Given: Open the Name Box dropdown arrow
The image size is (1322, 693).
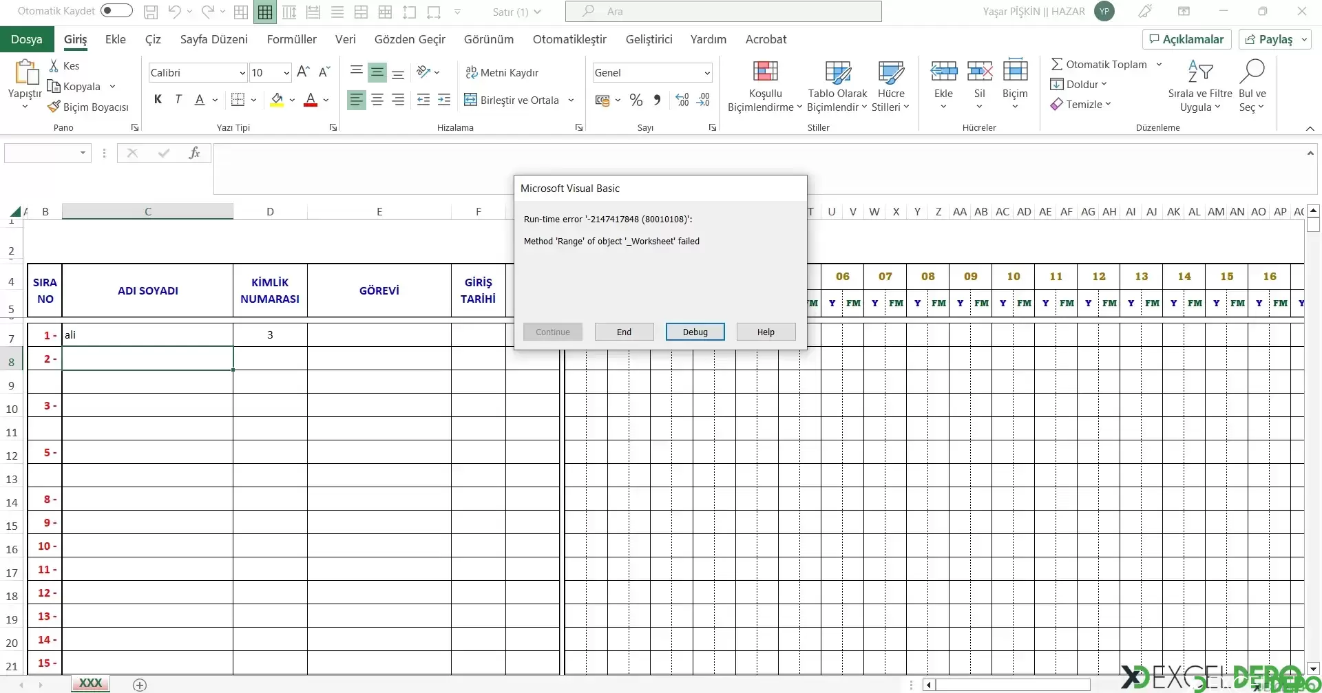Looking at the screenshot, I should (83, 153).
